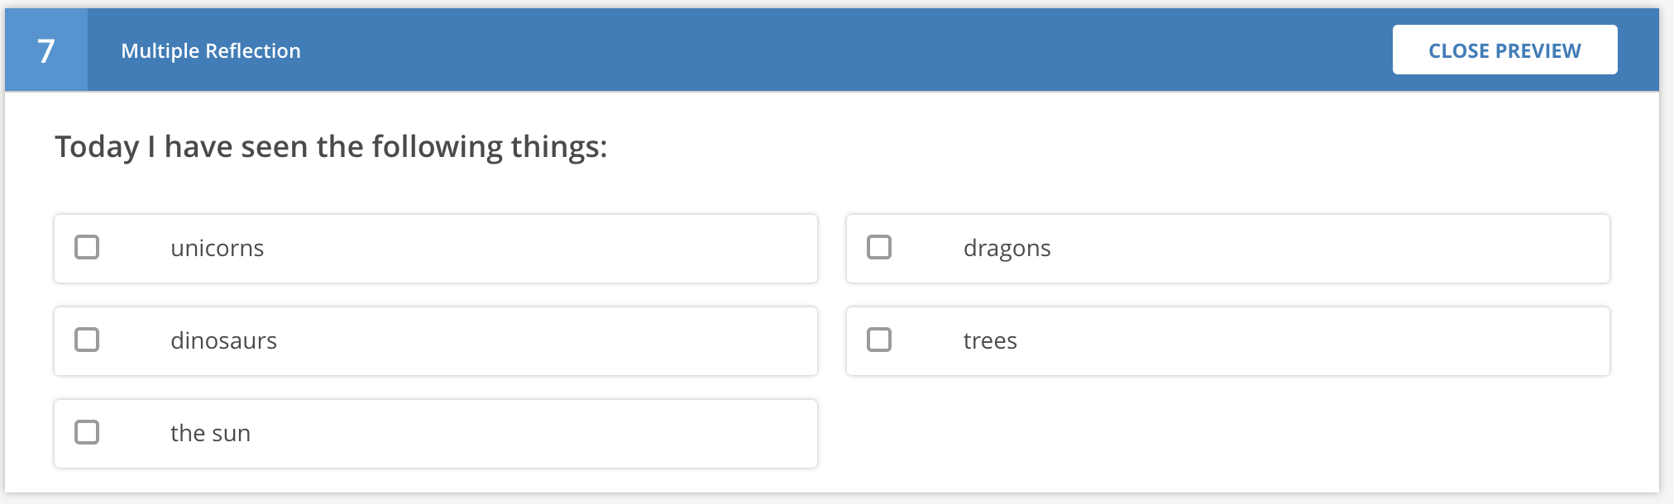This screenshot has height=504, width=1674.
Task: Click empty area of dragons answer card
Action: coord(1323,249)
